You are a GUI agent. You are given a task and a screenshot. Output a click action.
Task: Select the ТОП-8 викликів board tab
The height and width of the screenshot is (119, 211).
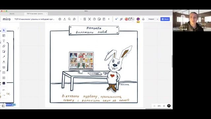pyautogui.click(x=36, y=14)
